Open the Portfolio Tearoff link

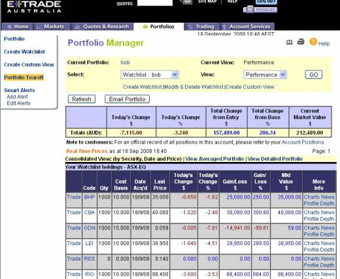coord(24,77)
